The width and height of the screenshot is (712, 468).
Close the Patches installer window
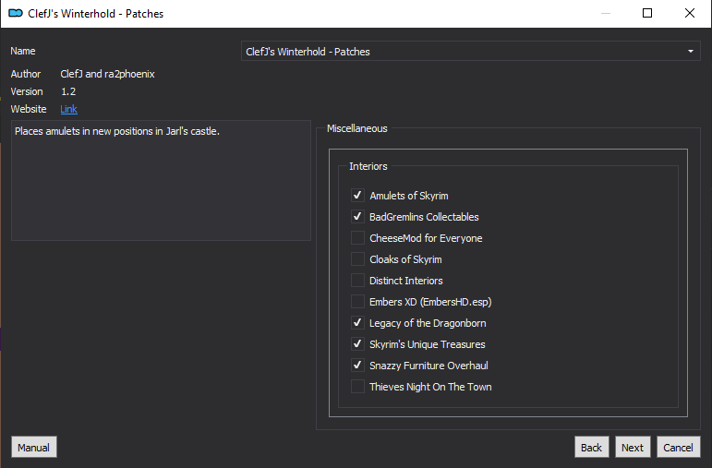[x=689, y=13]
